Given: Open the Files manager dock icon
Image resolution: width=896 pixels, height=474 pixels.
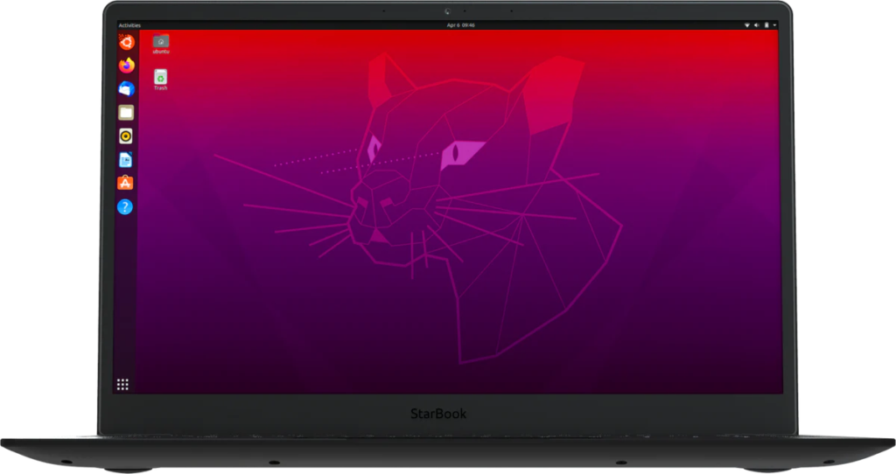Looking at the screenshot, I should 126,113.
